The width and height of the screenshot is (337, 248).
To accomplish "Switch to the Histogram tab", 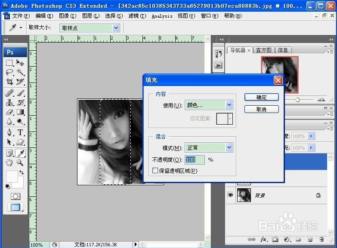I will pos(263,50).
